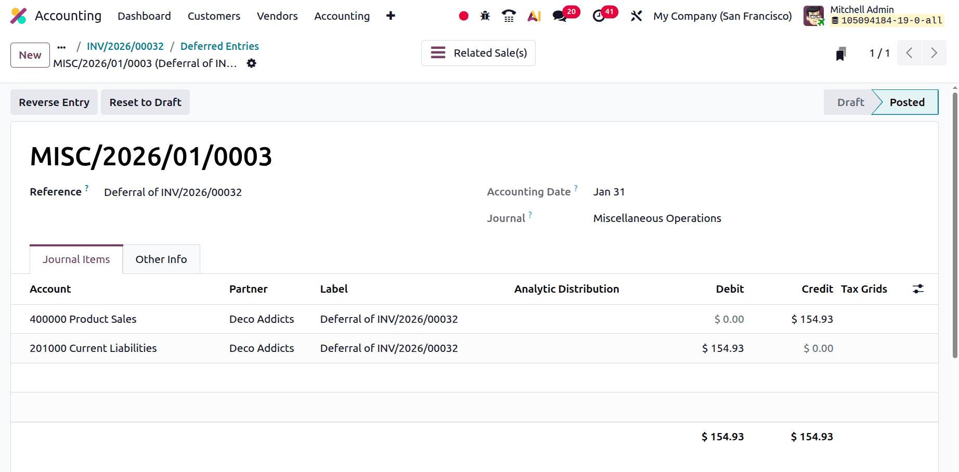Click the phone/dialer icon in the systray
The image size is (959, 472).
pos(508,16)
